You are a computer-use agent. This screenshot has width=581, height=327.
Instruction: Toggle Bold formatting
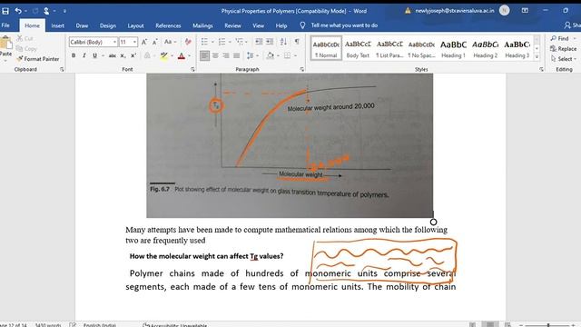(x=74, y=55)
